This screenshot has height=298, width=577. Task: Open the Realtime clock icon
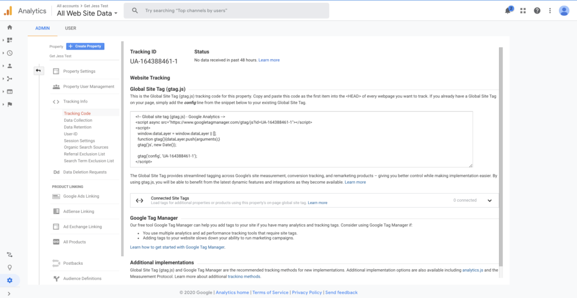coord(10,53)
